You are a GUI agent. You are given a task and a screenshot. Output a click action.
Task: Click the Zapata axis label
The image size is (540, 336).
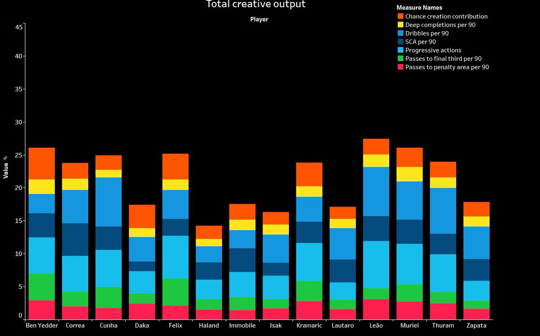[477, 325]
